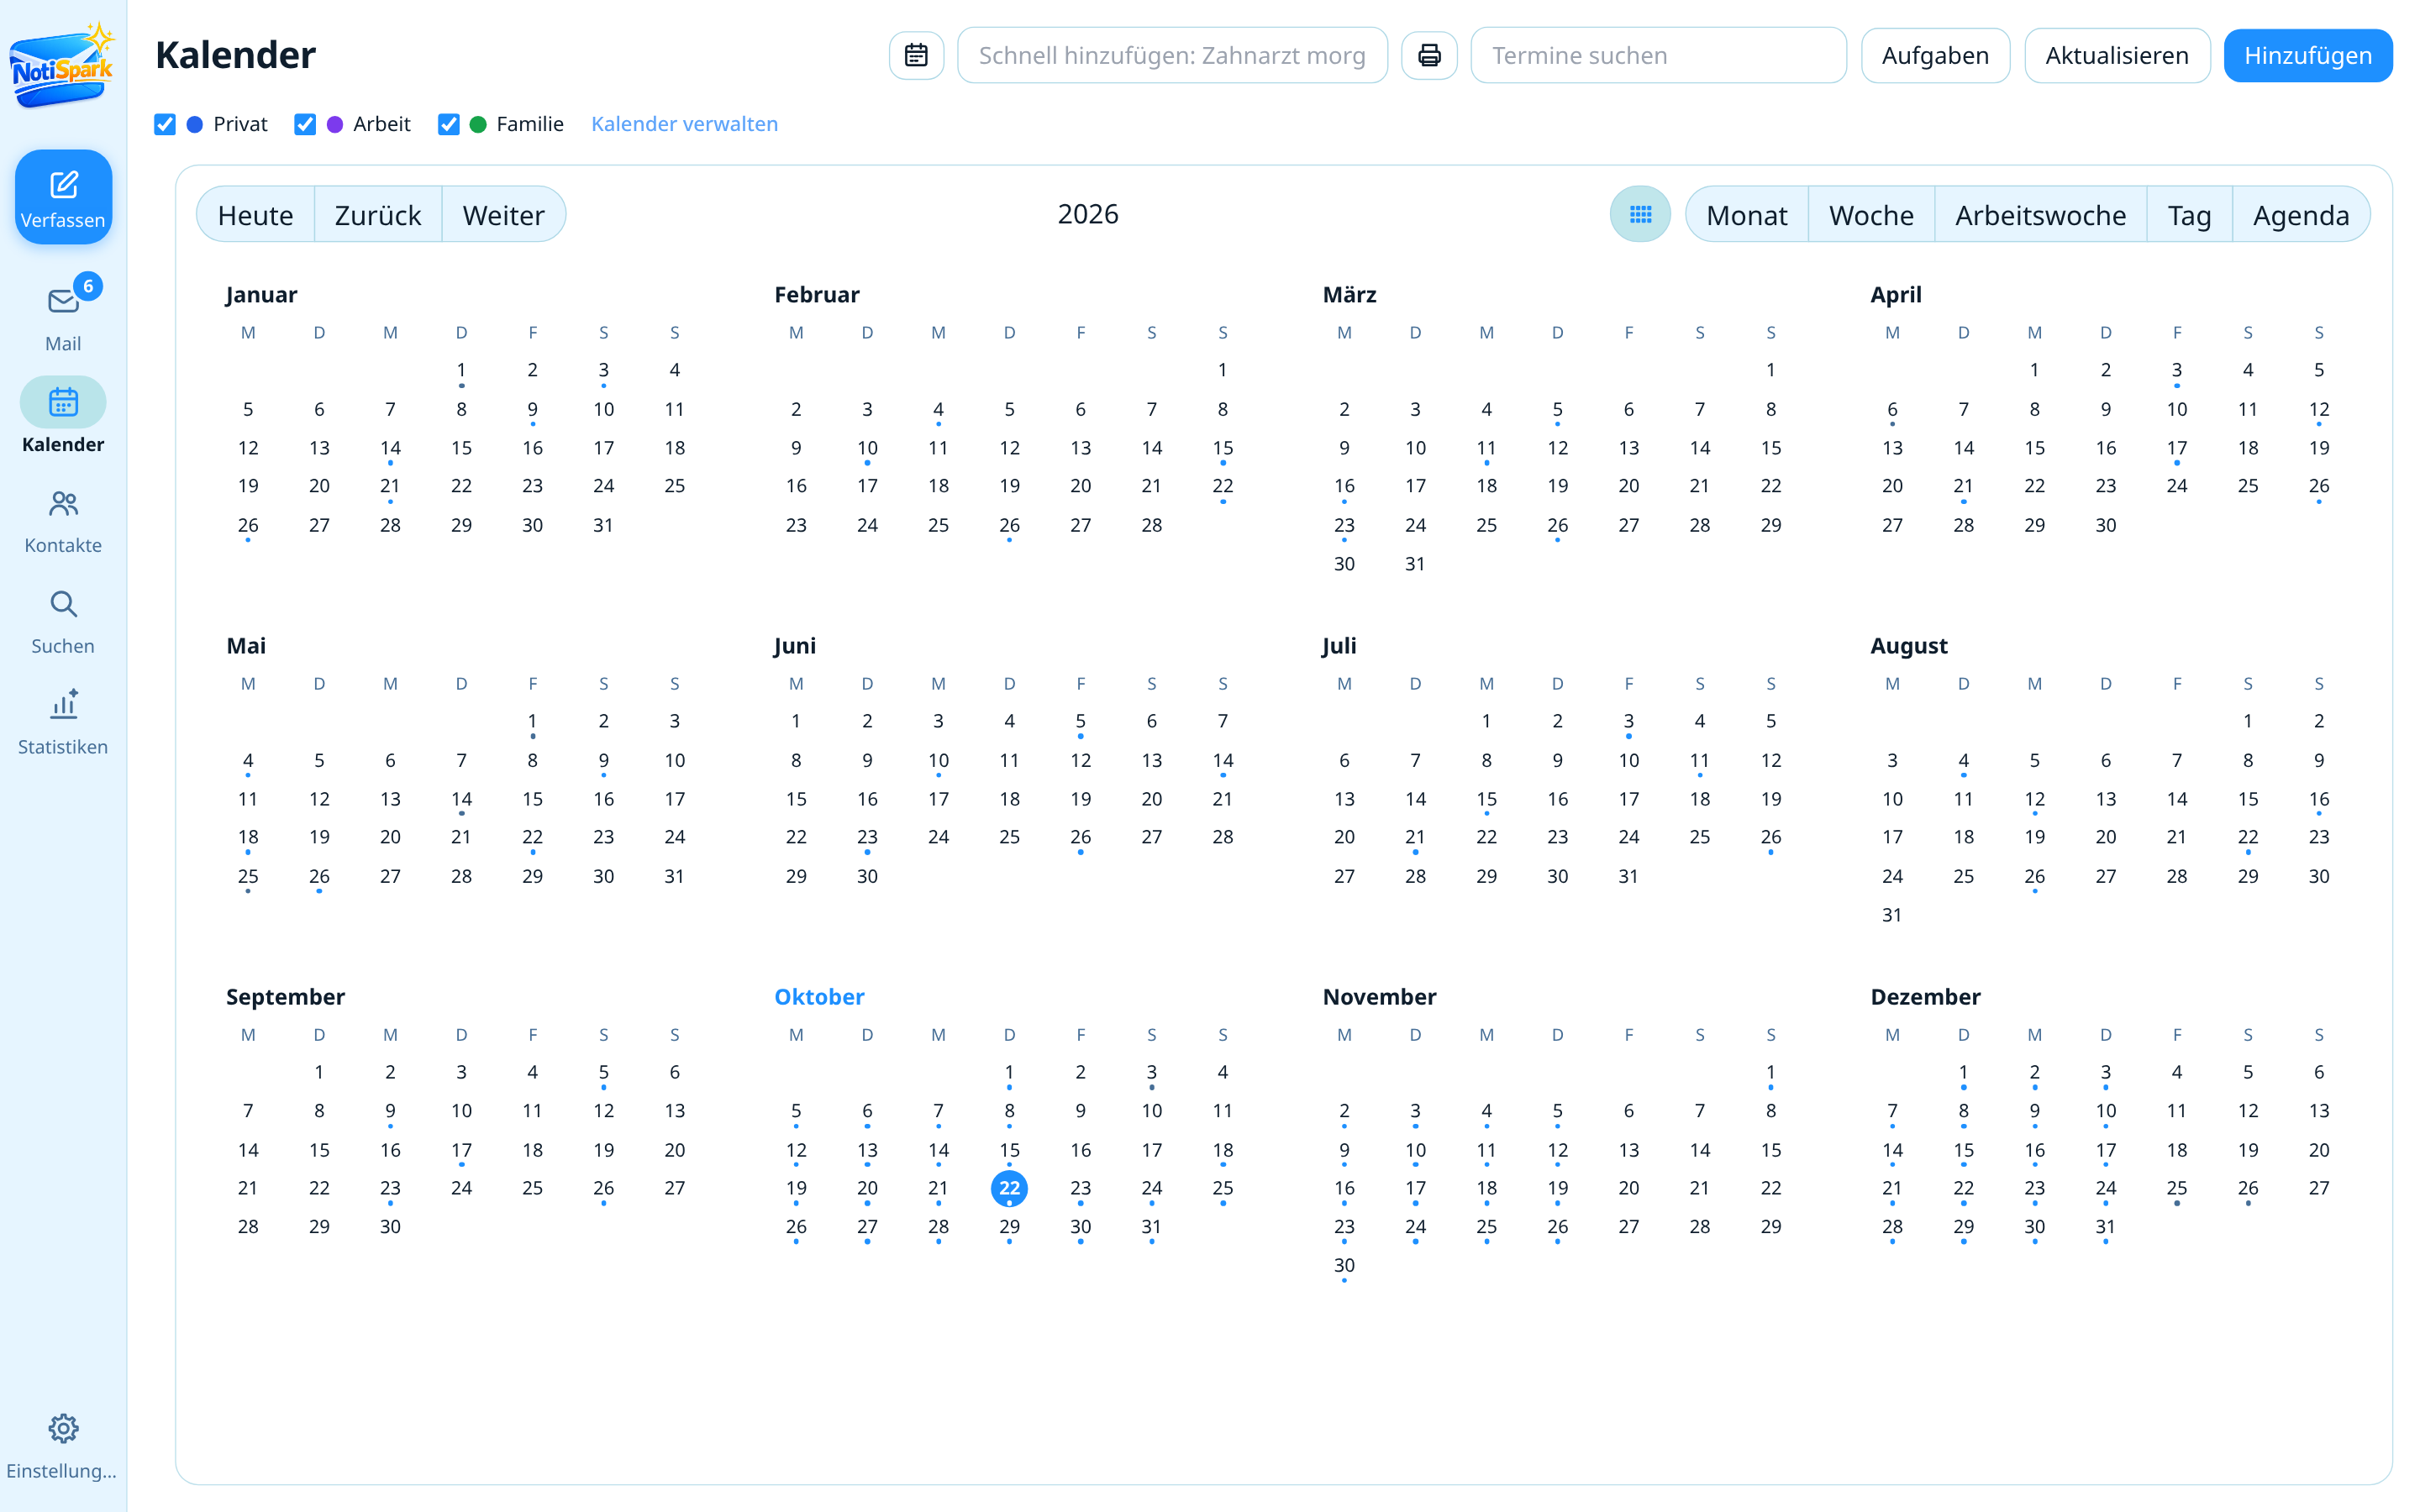Viewport: 2420px width, 1512px height.
Task: Switch to Arbeitswoche view
Action: click(2040, 214)
